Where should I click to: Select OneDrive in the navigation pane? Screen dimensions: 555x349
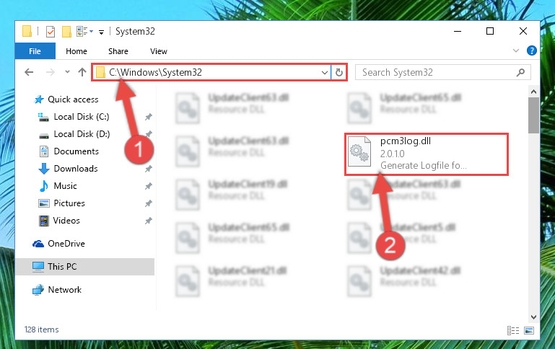[66, 244]
